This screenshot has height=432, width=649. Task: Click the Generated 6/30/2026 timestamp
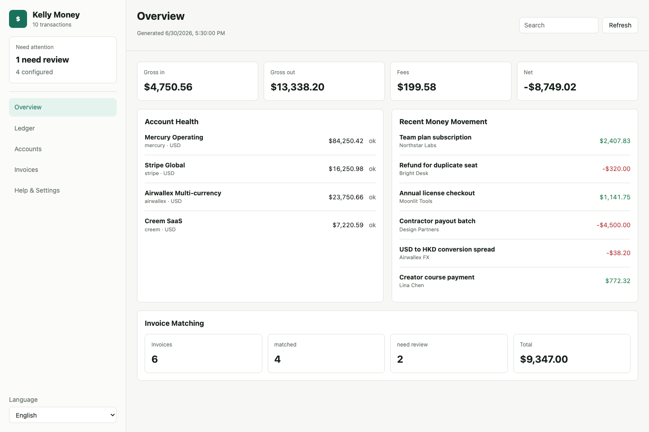[x=181, y=33]
